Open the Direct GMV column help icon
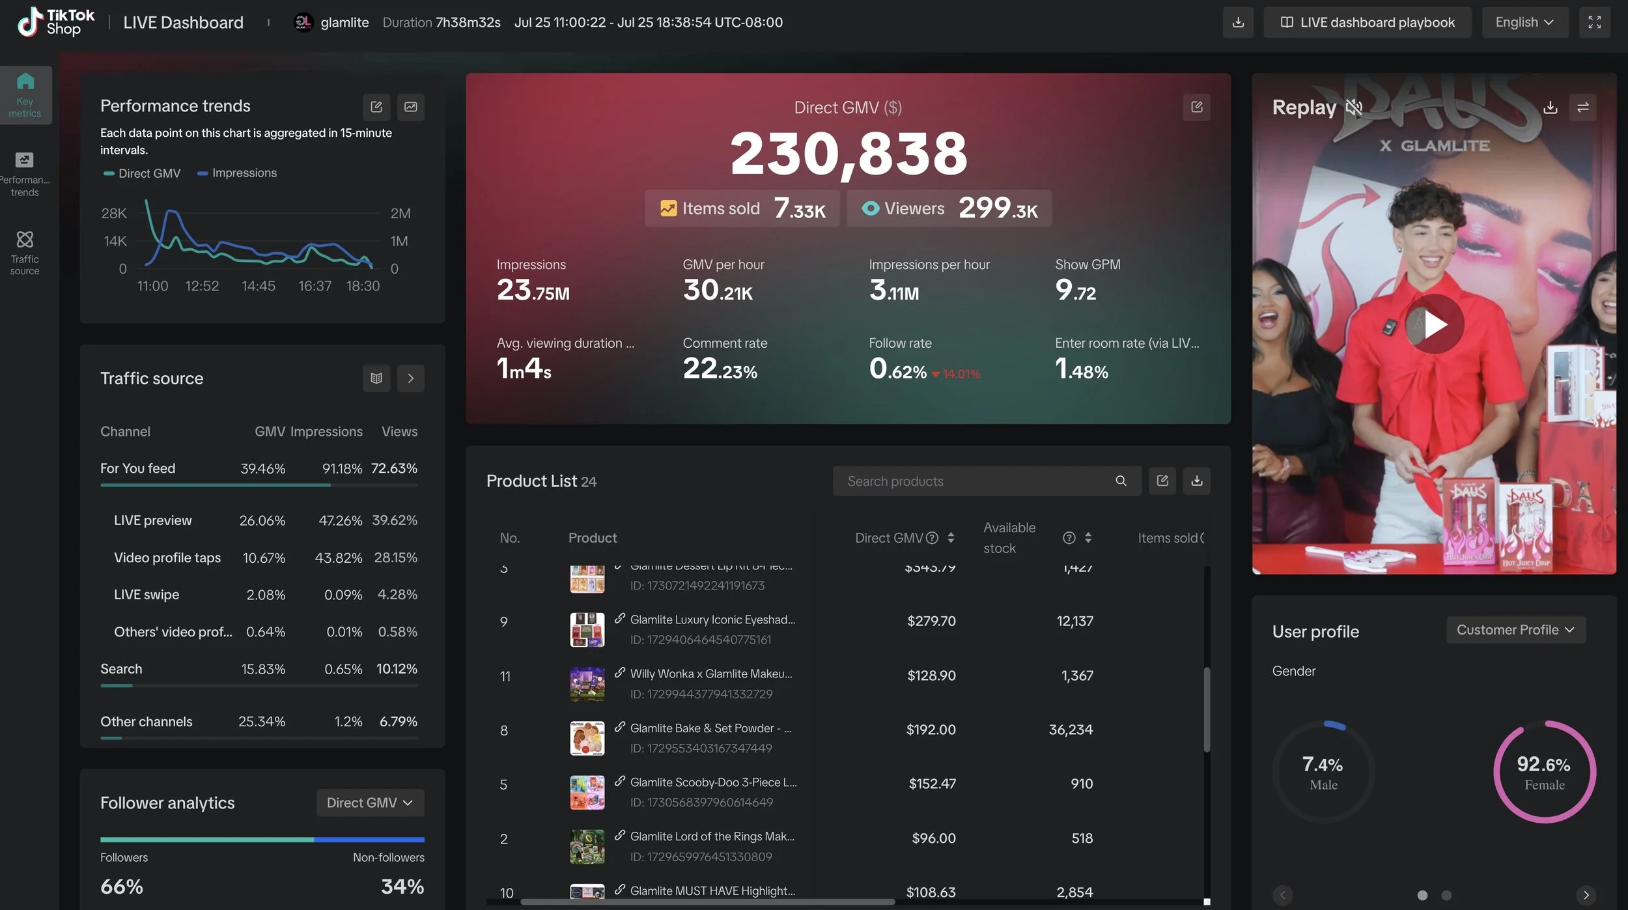Image resolution: width=1628 pixels, height=910 pixels. pos(933,538)
